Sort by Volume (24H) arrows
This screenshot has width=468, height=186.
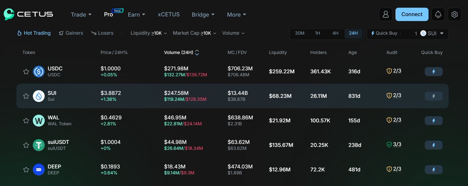click(197, 53)
